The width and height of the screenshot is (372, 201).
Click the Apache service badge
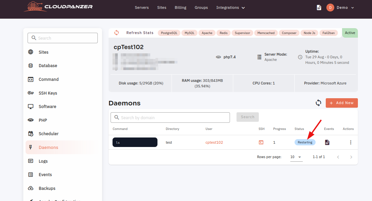pos(207,33)
